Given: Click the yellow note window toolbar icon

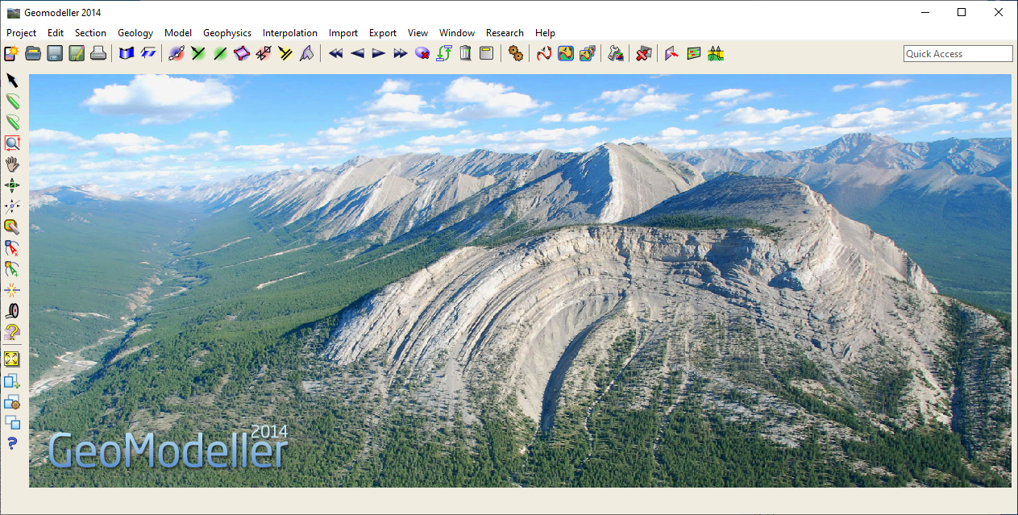Looking at the screenshot, I should click(x=486, y=54).
